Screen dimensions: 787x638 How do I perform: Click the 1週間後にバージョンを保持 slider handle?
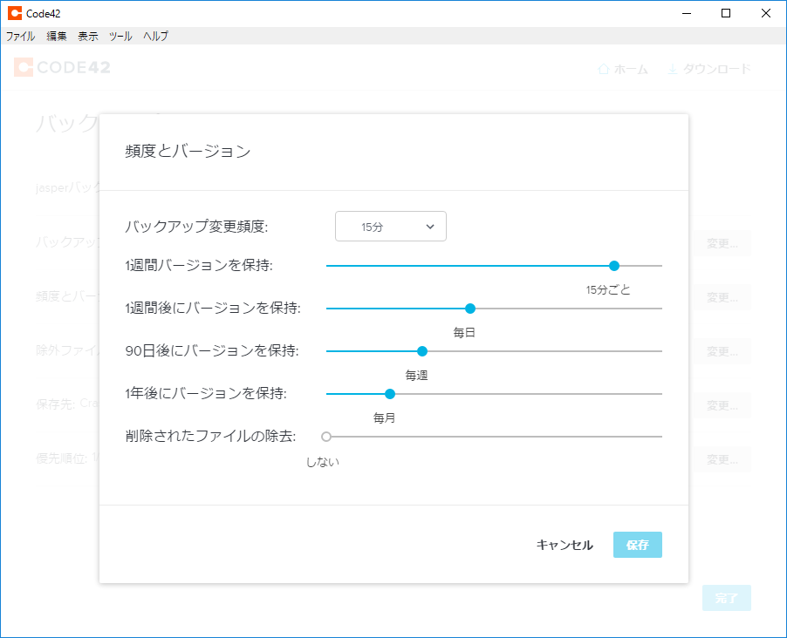click(x=470, y=309)
